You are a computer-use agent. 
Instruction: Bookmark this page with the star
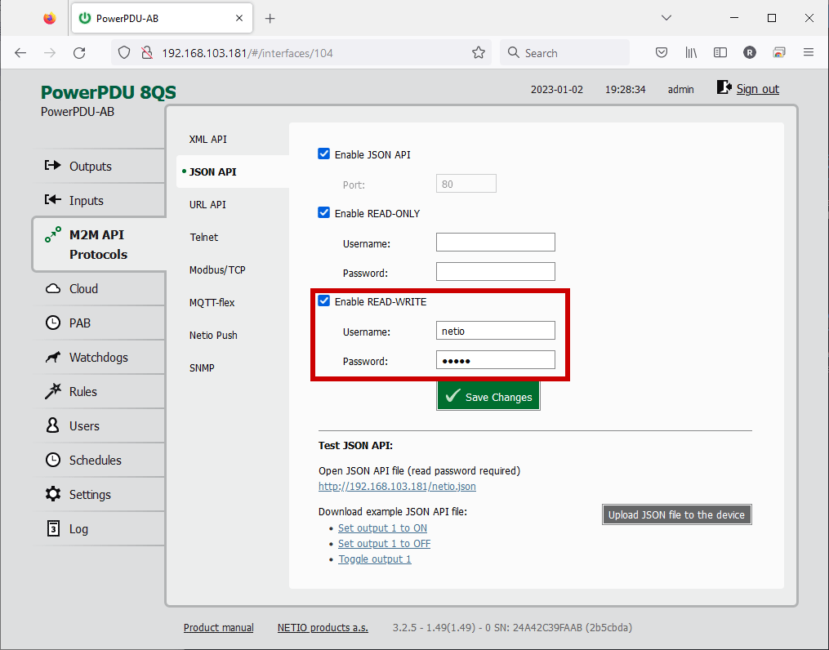coord(479,53)
